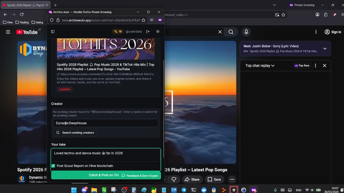This screenshot has height=193, width=344.
Task: Open the Trading bookmarks folder
Action: (x=22, y=22)
